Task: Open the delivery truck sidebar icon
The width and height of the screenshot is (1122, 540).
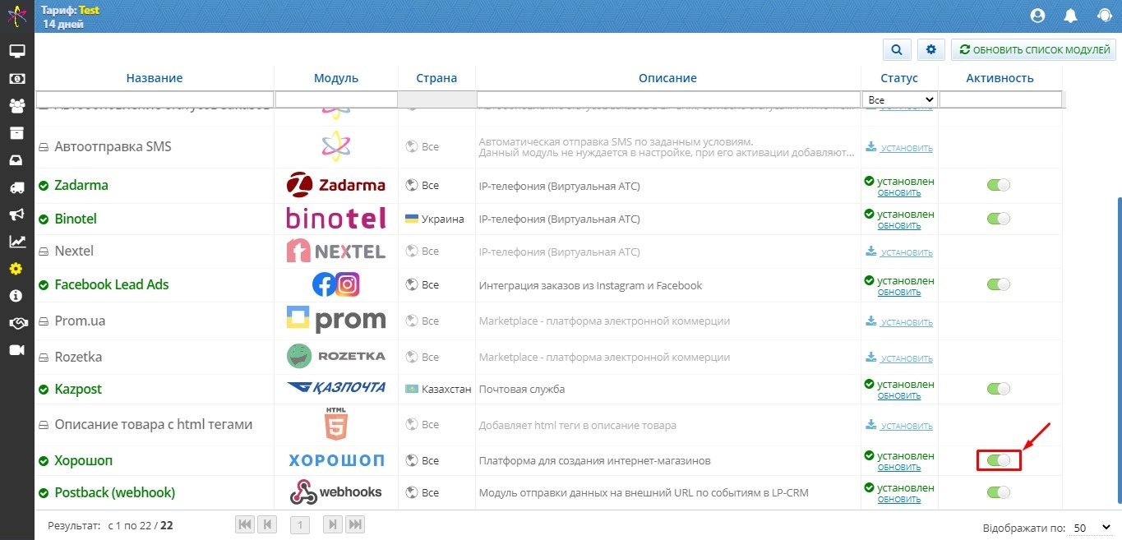Action: (x=16, y=187)
